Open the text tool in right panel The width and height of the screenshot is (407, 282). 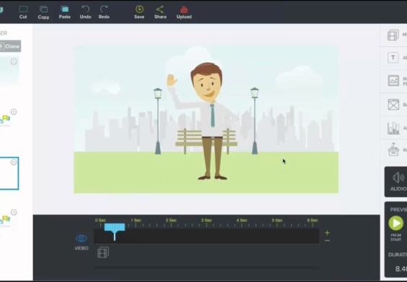(393, 58)
